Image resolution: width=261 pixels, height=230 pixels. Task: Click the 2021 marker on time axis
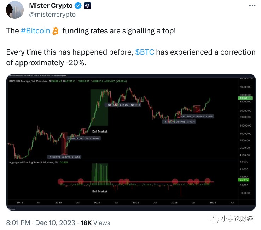coord(97,202)
